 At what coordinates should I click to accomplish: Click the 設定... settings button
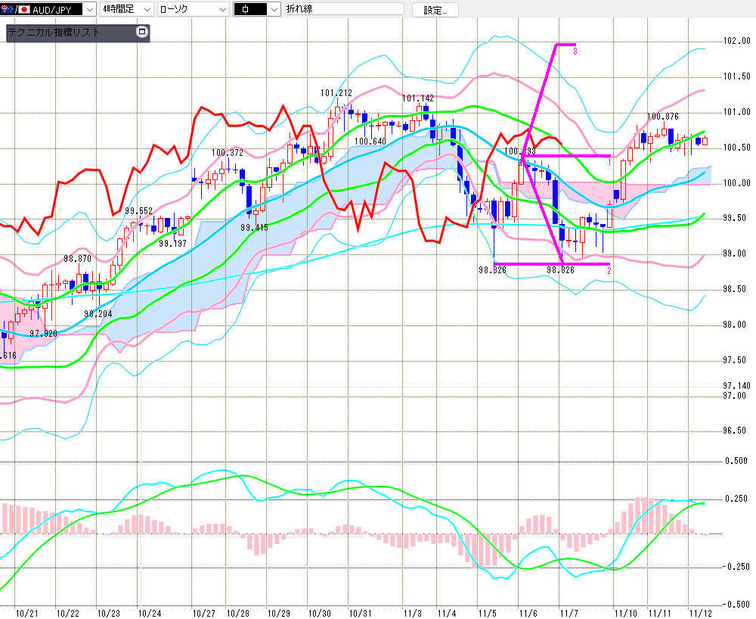coord(435,10)
